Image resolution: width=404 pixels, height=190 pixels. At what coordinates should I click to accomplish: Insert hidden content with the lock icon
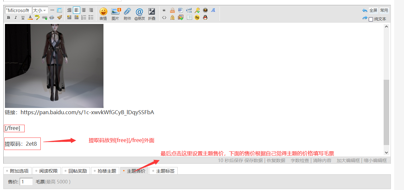[172, 18]
